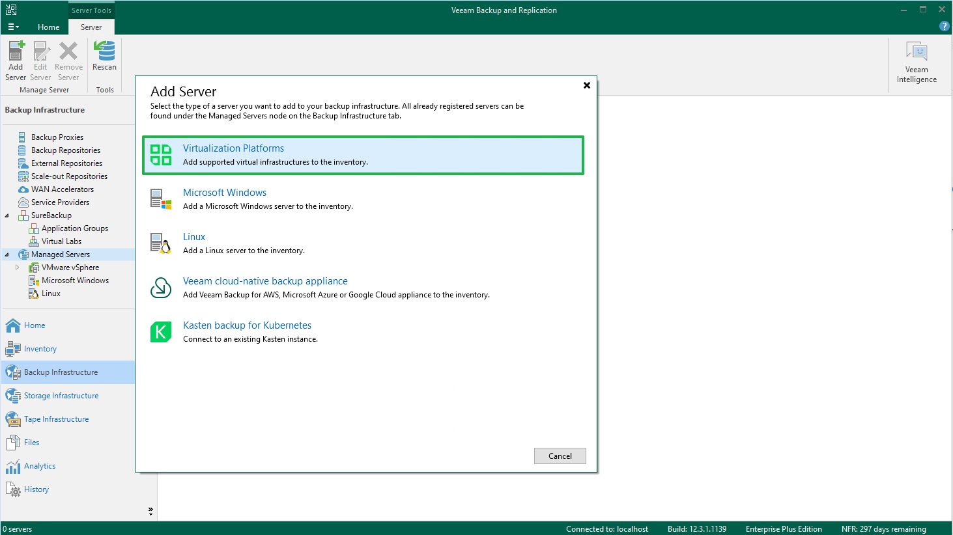Click Scale-out Repositories tree icon
This screenshot has width=953, height=535.
coord(23,176)
